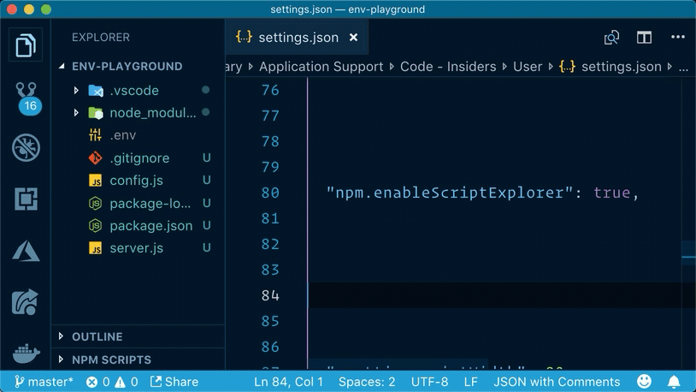Viewport: 696px width, 392px height.
Task: Open the Debug view icon
Action: [26, 147]
